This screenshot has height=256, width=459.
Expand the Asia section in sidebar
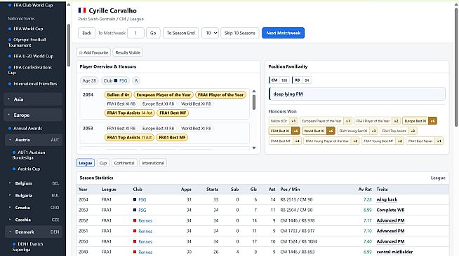pos(33,99)
